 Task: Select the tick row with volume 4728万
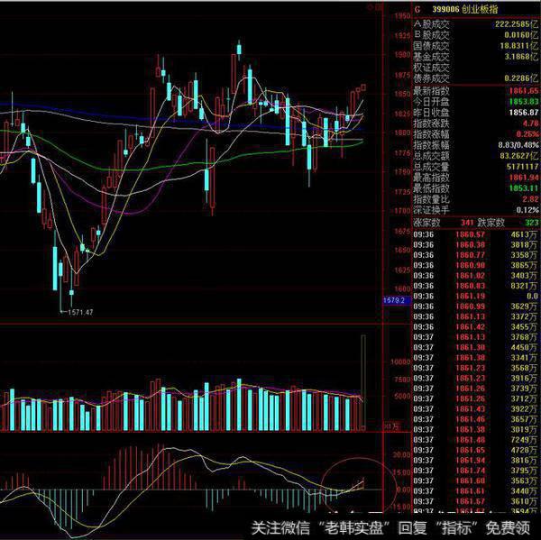pos(476,450)
